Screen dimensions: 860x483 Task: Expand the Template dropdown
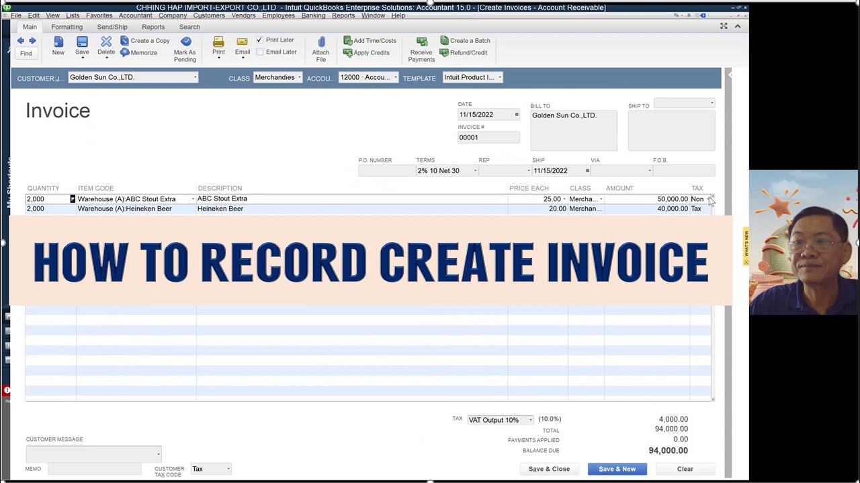[499, 77]
